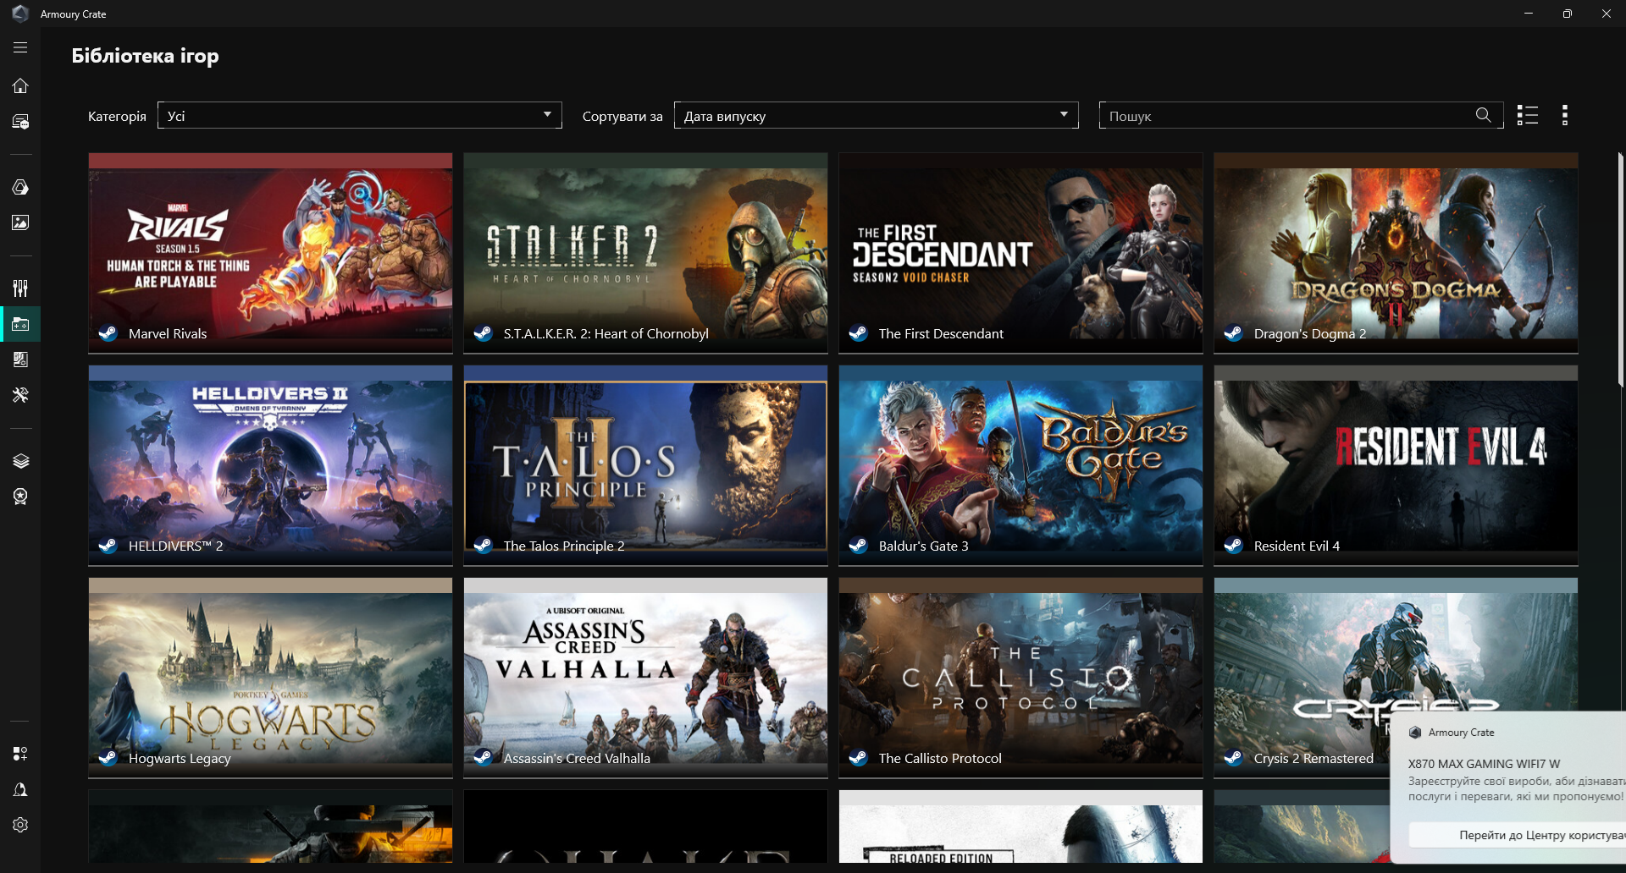Open the stacked layers icon in sidebar
Screen dimensions: 1626x873
(x=20, y=461)
